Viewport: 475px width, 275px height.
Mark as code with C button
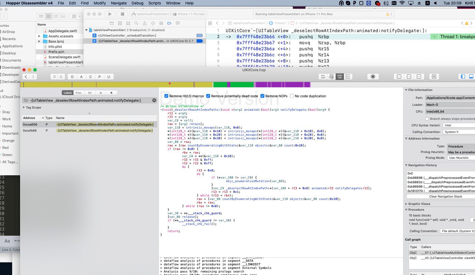point(90,77)
